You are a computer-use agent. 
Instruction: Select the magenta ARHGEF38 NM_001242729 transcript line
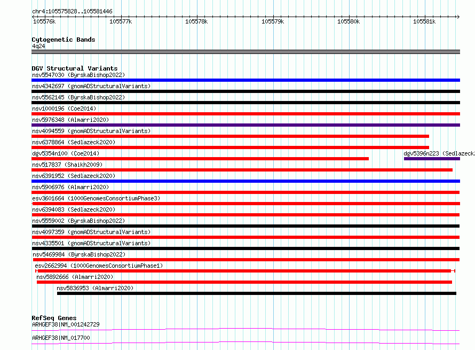pos(246,329)
